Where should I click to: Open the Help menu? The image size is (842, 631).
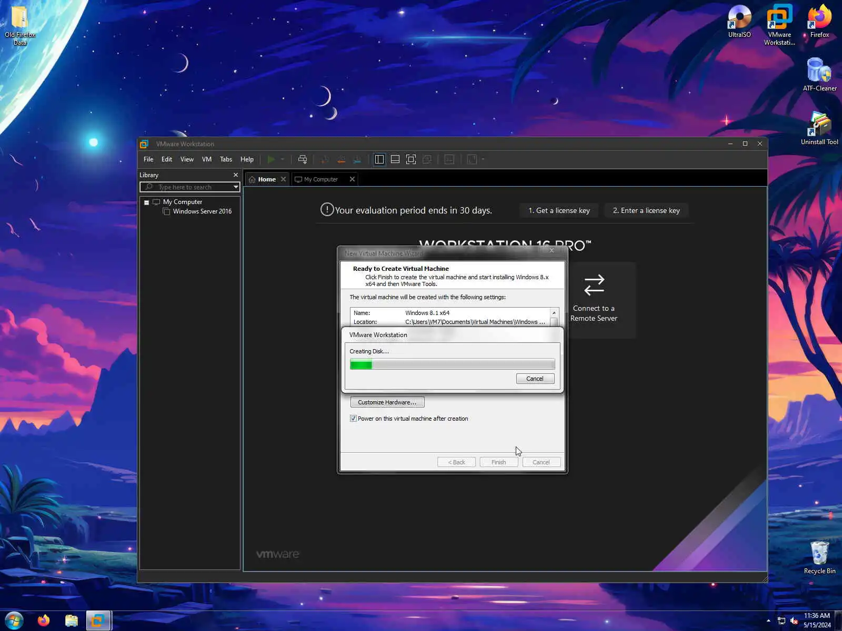(247, 159)
